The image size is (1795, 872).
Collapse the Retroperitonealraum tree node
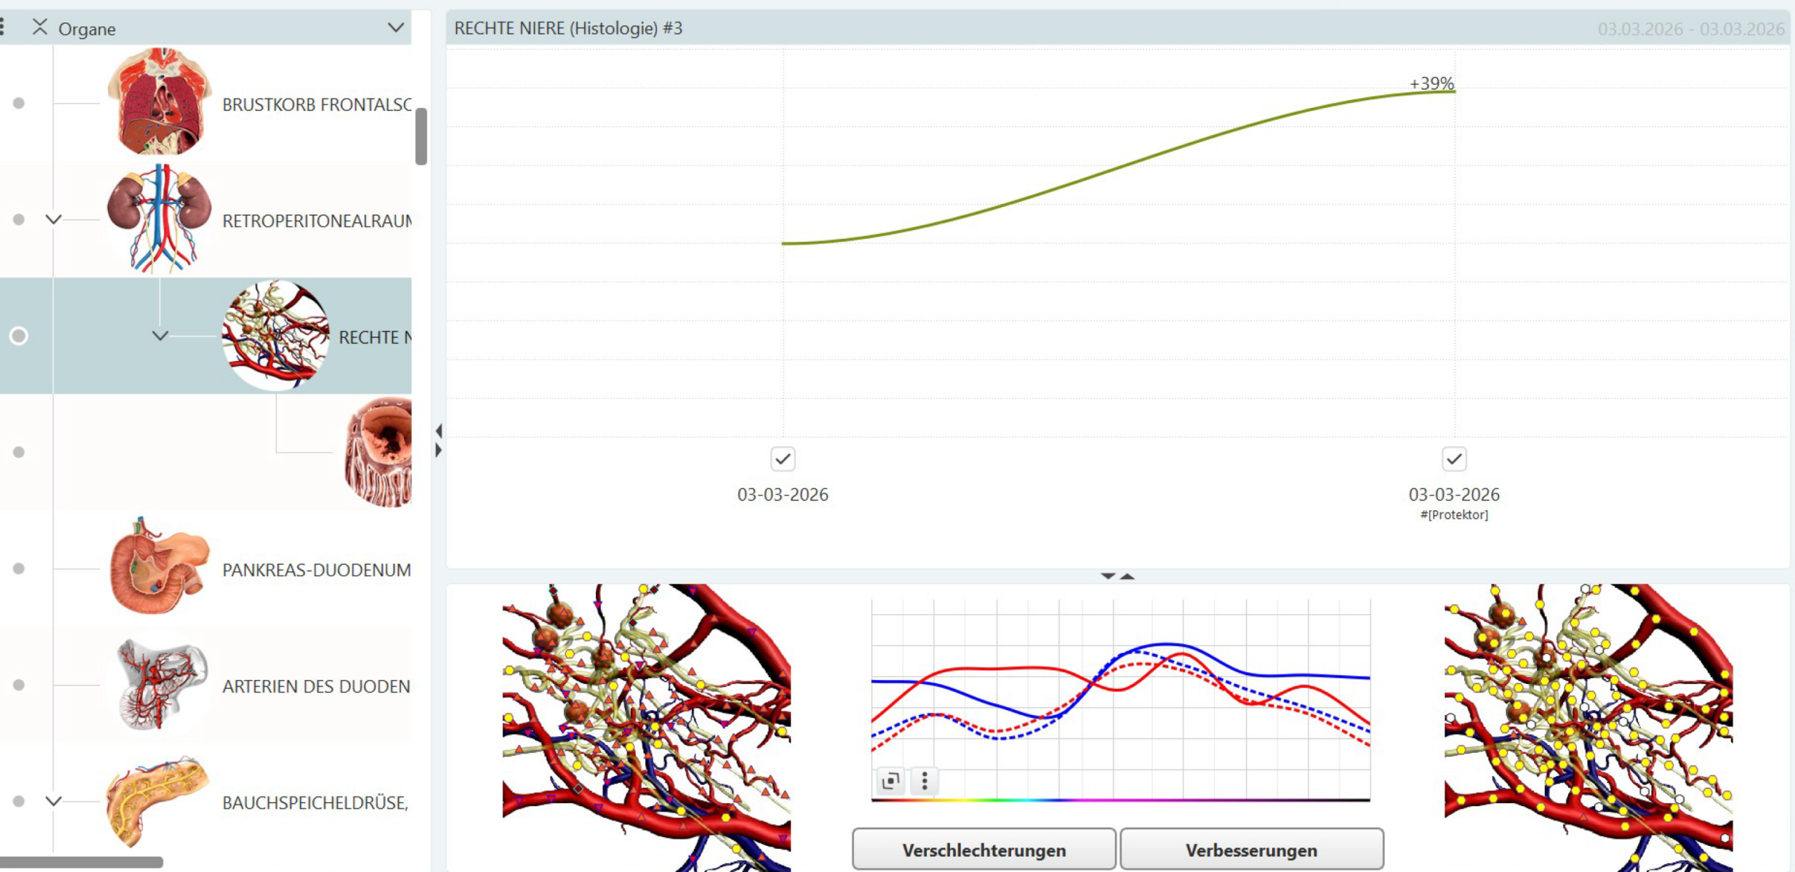coord(53,219)
